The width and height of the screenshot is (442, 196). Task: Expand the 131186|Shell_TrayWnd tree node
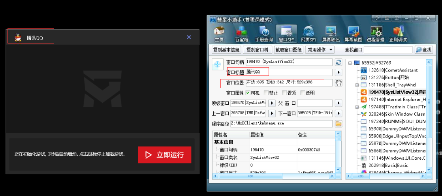click(357, 85)
